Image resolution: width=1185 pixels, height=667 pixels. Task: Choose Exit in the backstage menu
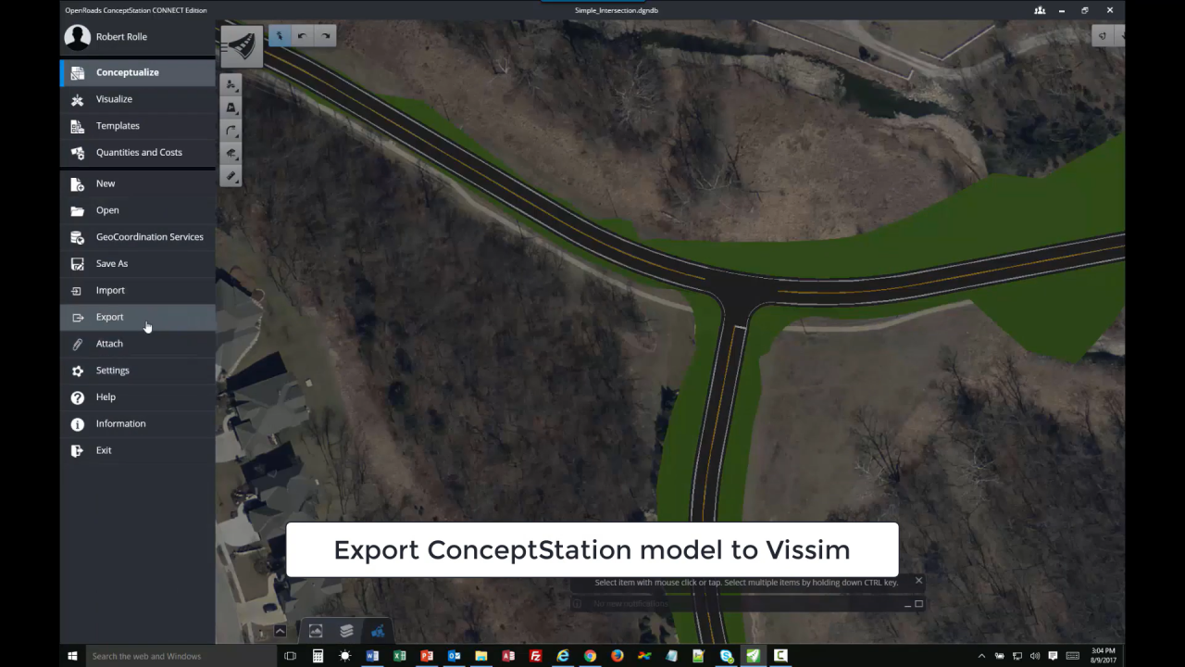pos(138,450)
